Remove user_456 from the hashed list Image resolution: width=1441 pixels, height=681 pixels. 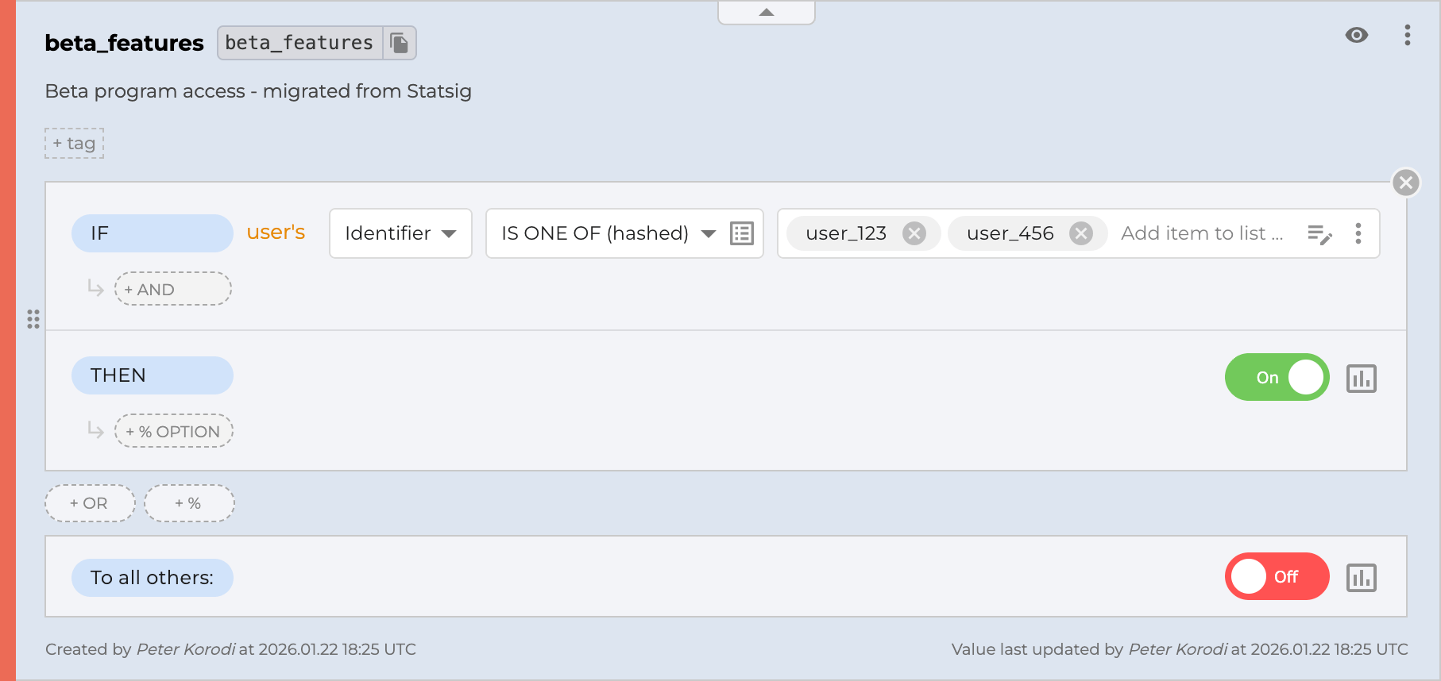pos(1080,233)
